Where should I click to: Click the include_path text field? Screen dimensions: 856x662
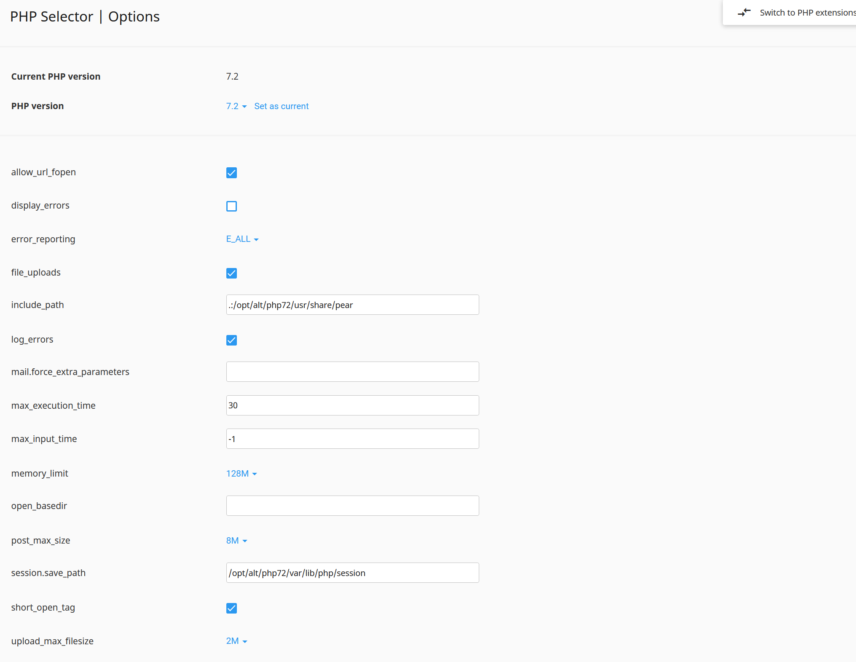coord(352,305)
